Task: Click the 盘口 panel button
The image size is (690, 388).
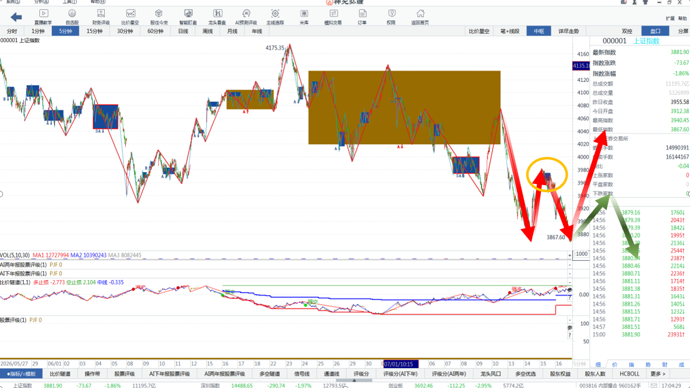Action: click(655, 31)
